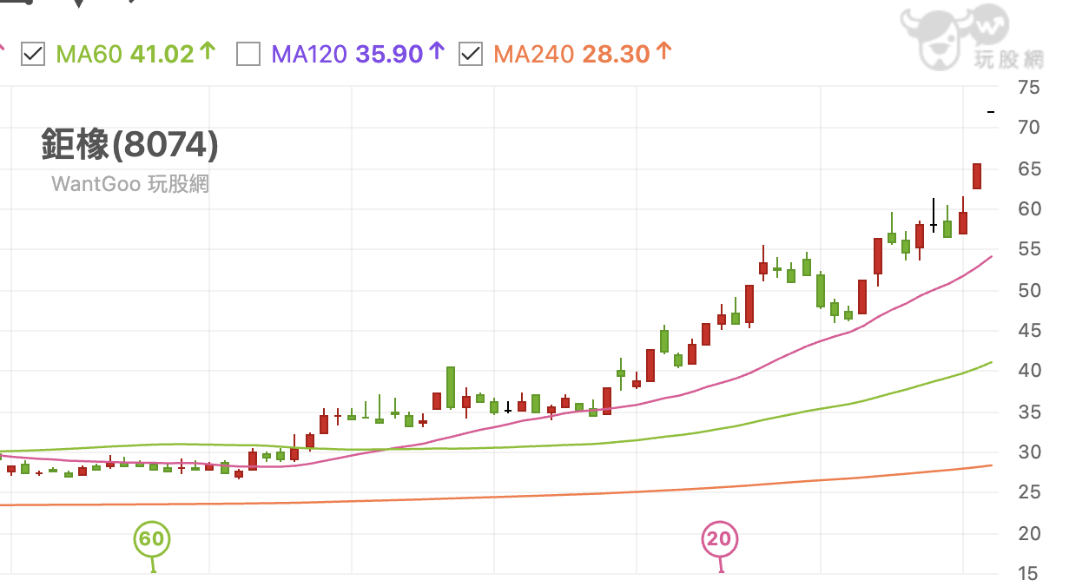Click the green up arrow beside MA60 value
Viewport: 1089px width, 587px height.
coord(207,52)
